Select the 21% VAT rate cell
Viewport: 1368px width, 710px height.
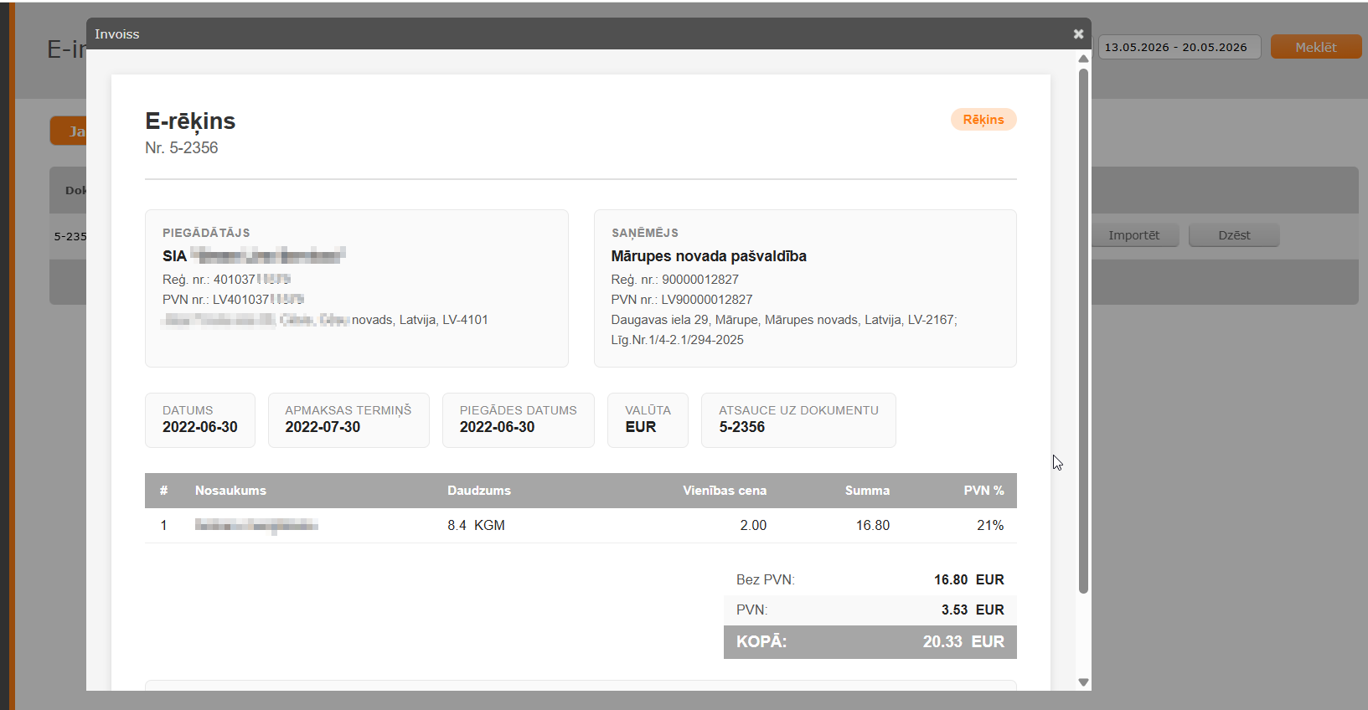coord(990,526)
